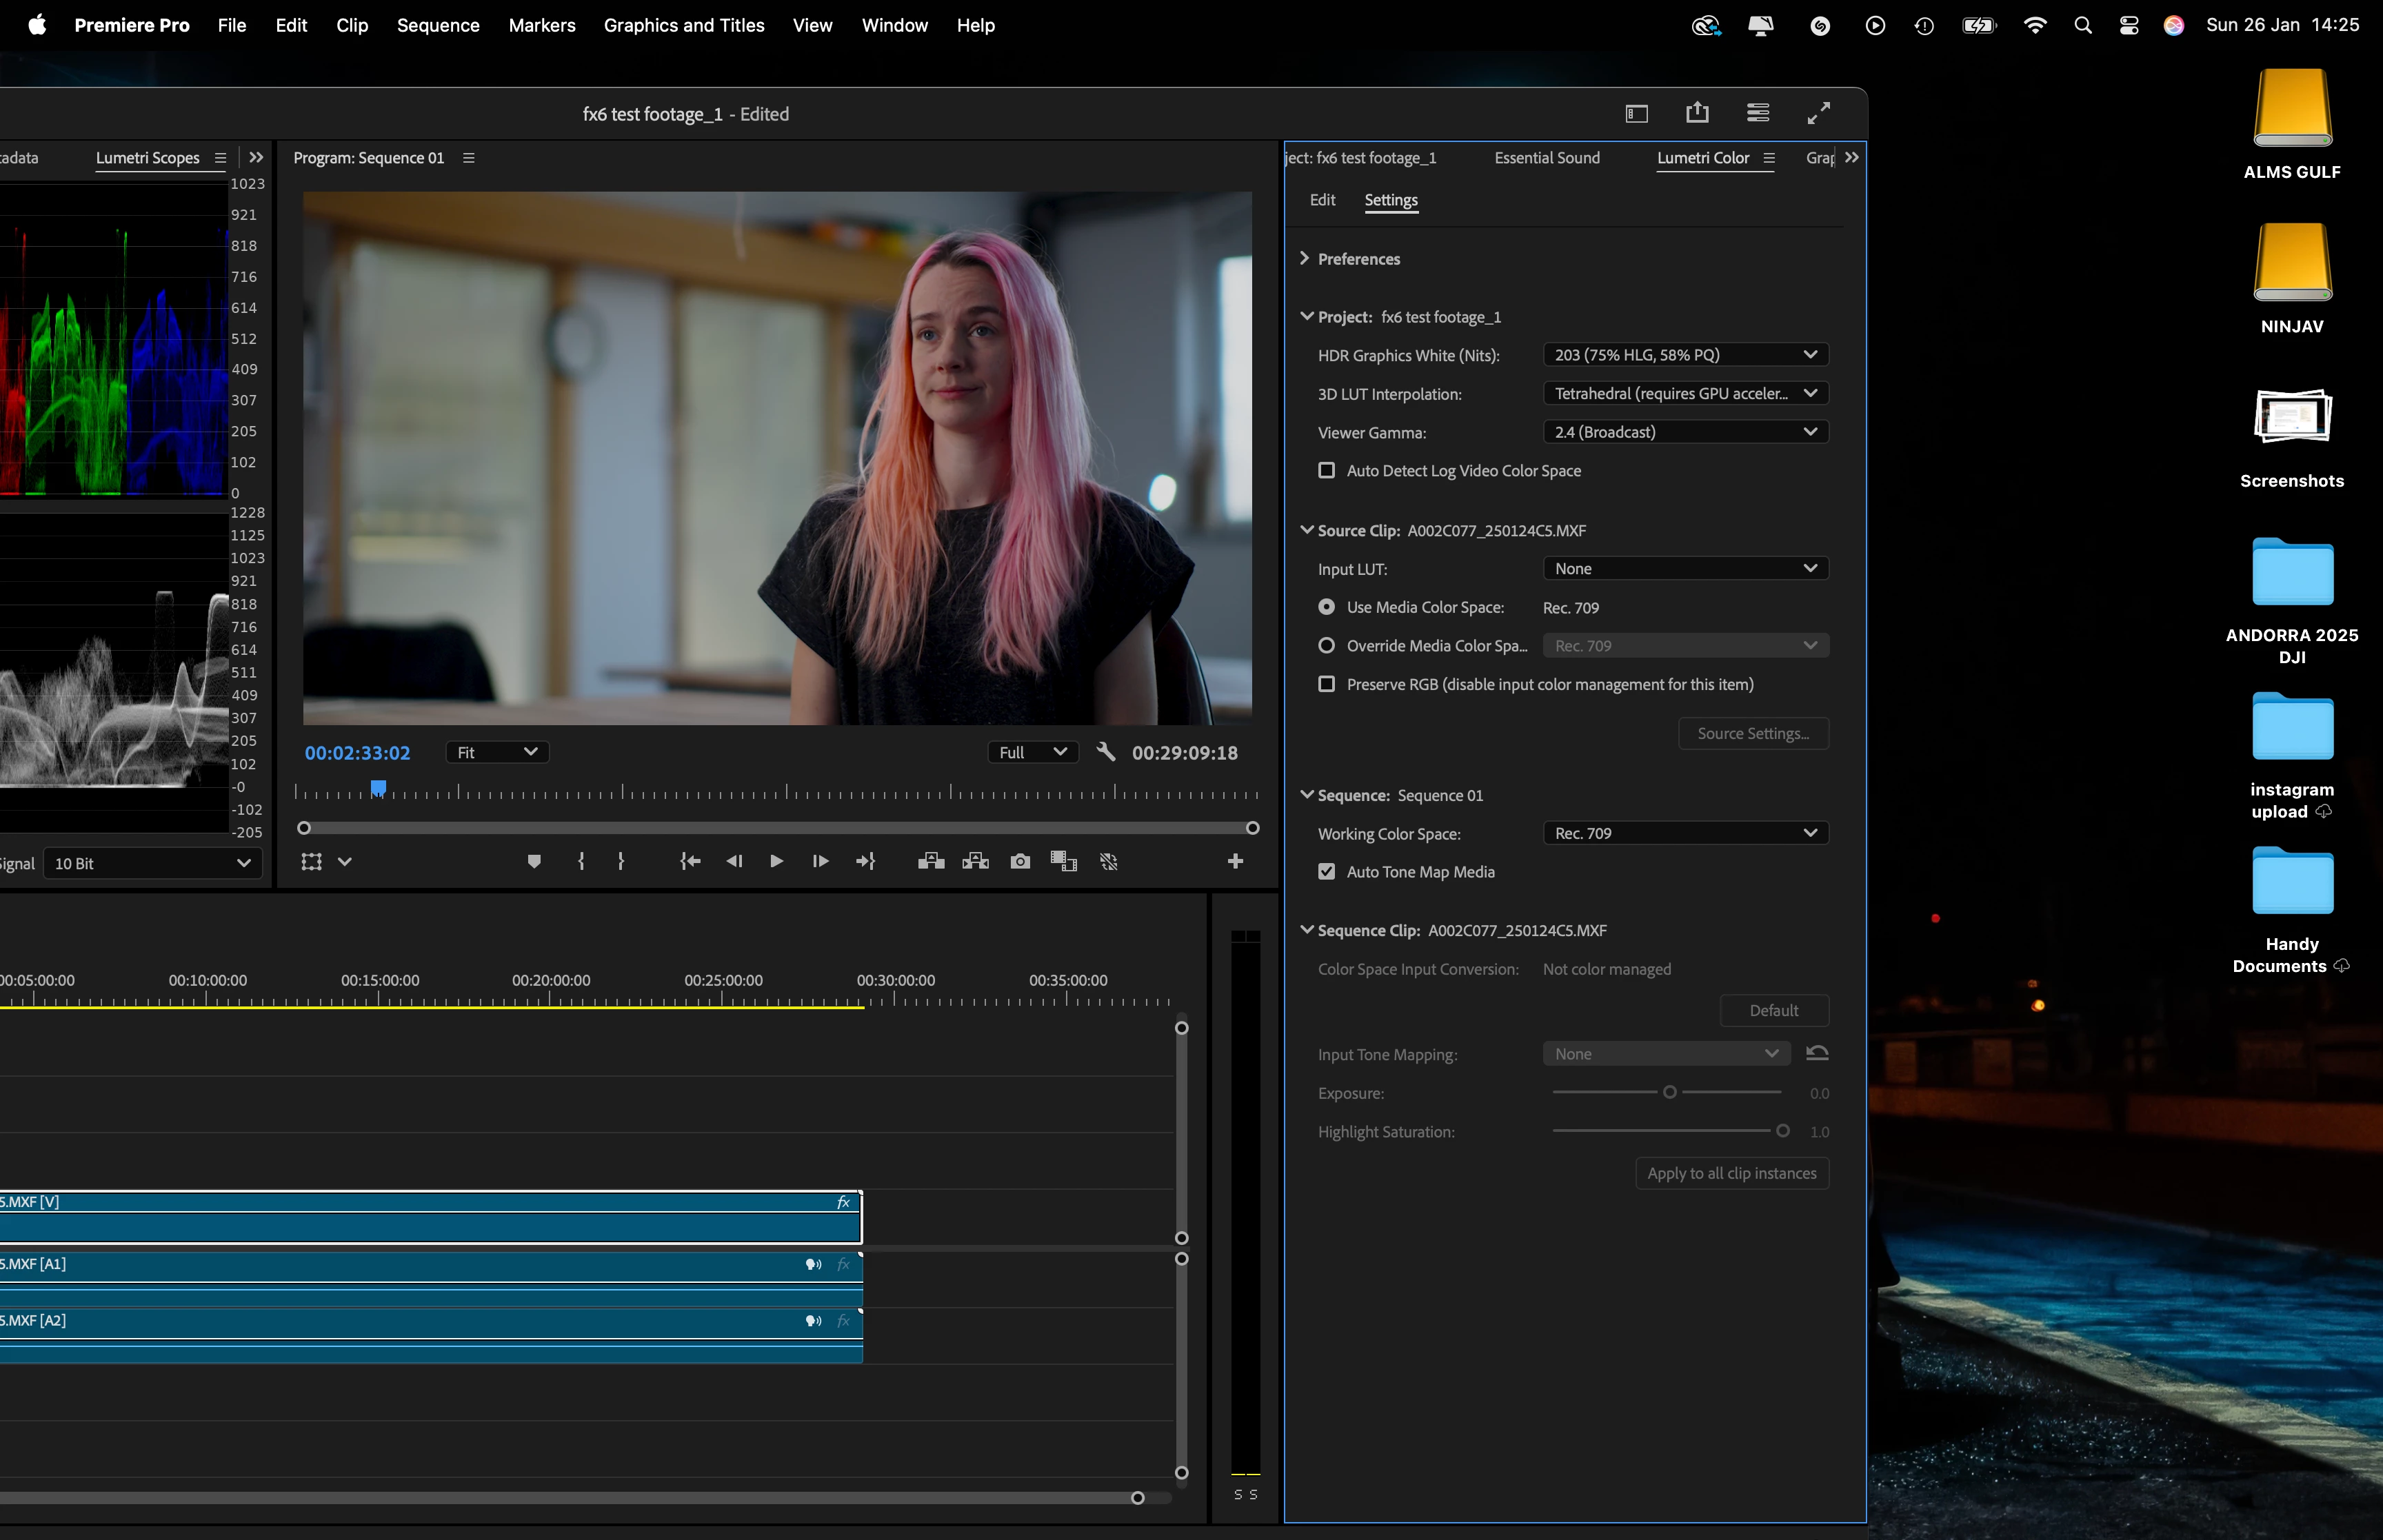Viewport: 2383px width, 1540px height.
Task: Click Go to In point icon
Action: (690, 861)
